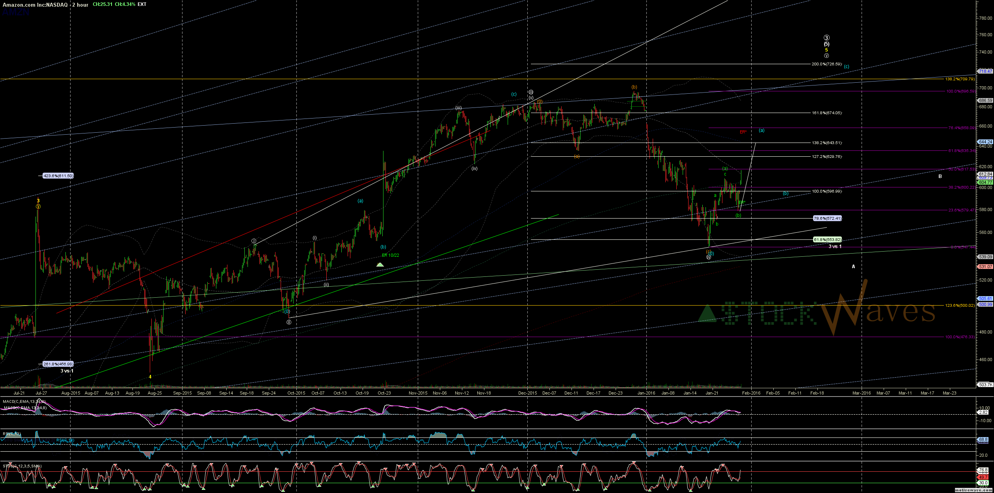Select the 61.8%(553.82) highlighted level

click(828, 239)
